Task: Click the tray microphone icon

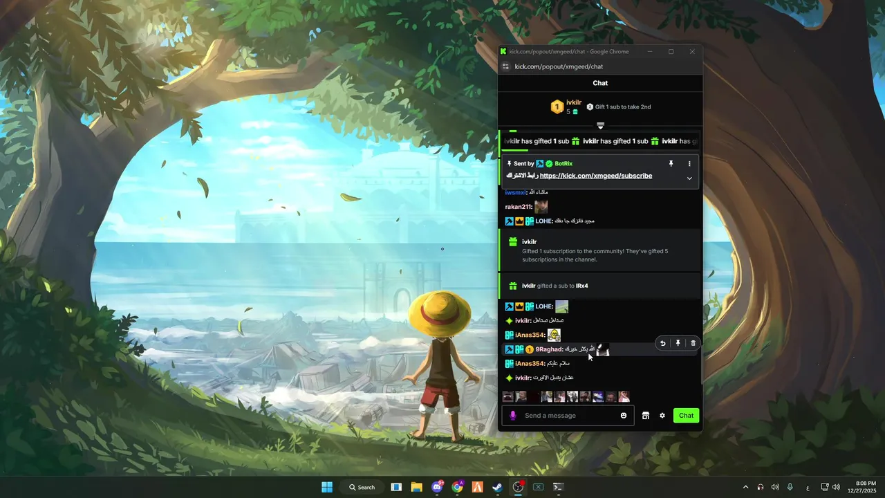Action: pos(790,487)
